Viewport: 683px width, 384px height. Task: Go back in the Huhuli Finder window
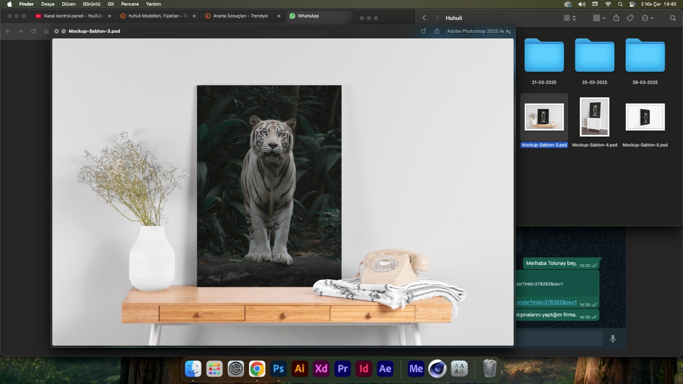point(424,18)
